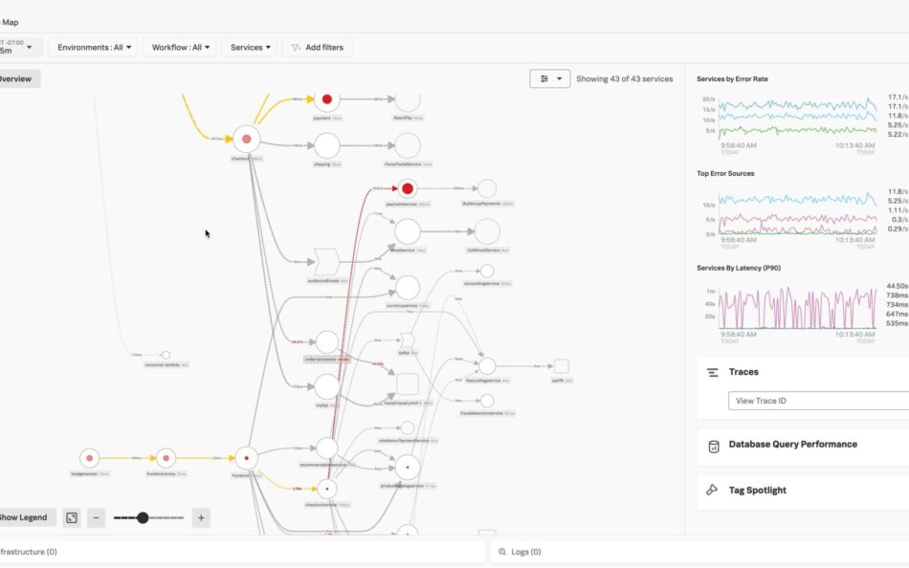Viewport: 909px width, 568px height.
Task: Click the minus zoom out button
Action: tap(96, 517)
